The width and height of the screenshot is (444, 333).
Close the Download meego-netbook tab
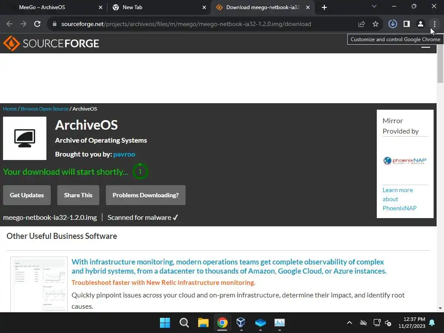(308, 8)
